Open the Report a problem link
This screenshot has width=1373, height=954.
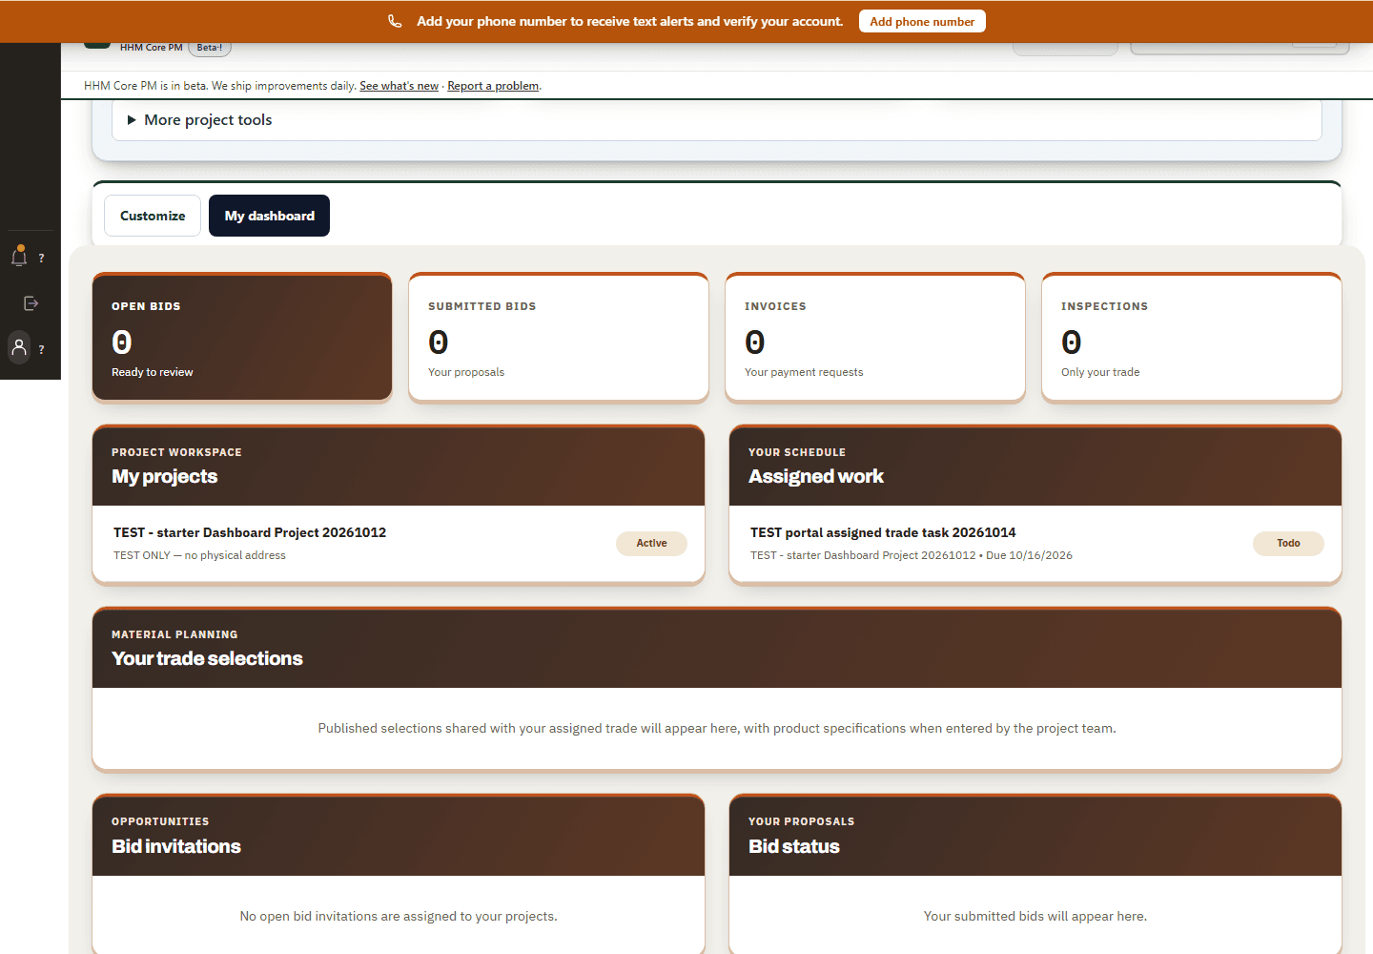point(493,86)
